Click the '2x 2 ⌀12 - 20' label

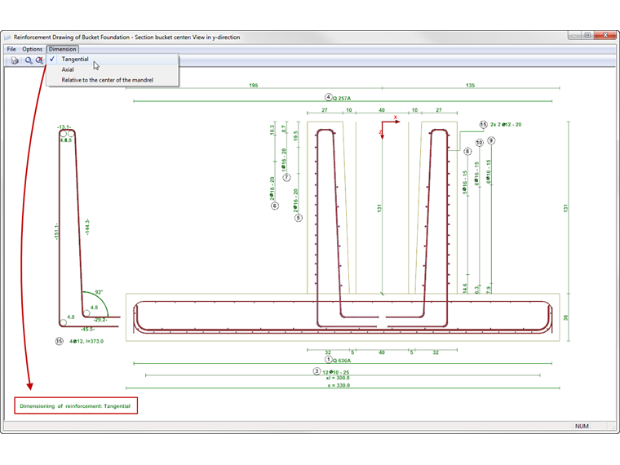click(506, 125)
